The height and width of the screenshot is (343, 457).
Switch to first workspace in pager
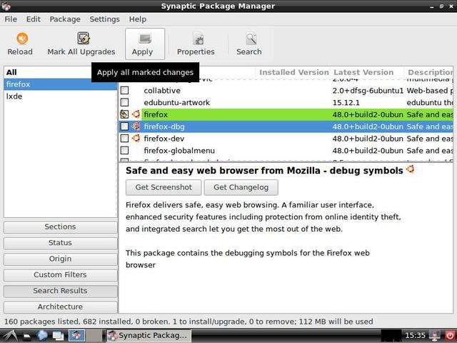(76, 336)
